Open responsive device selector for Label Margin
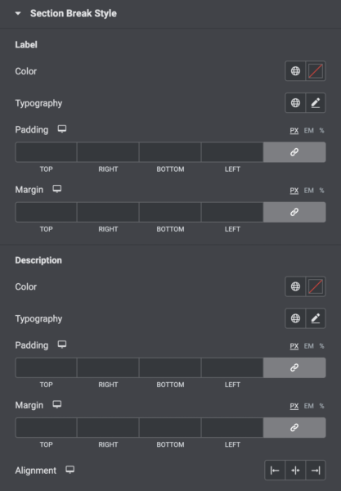Screen dimensions: 341x491 [x=57, y=189]
